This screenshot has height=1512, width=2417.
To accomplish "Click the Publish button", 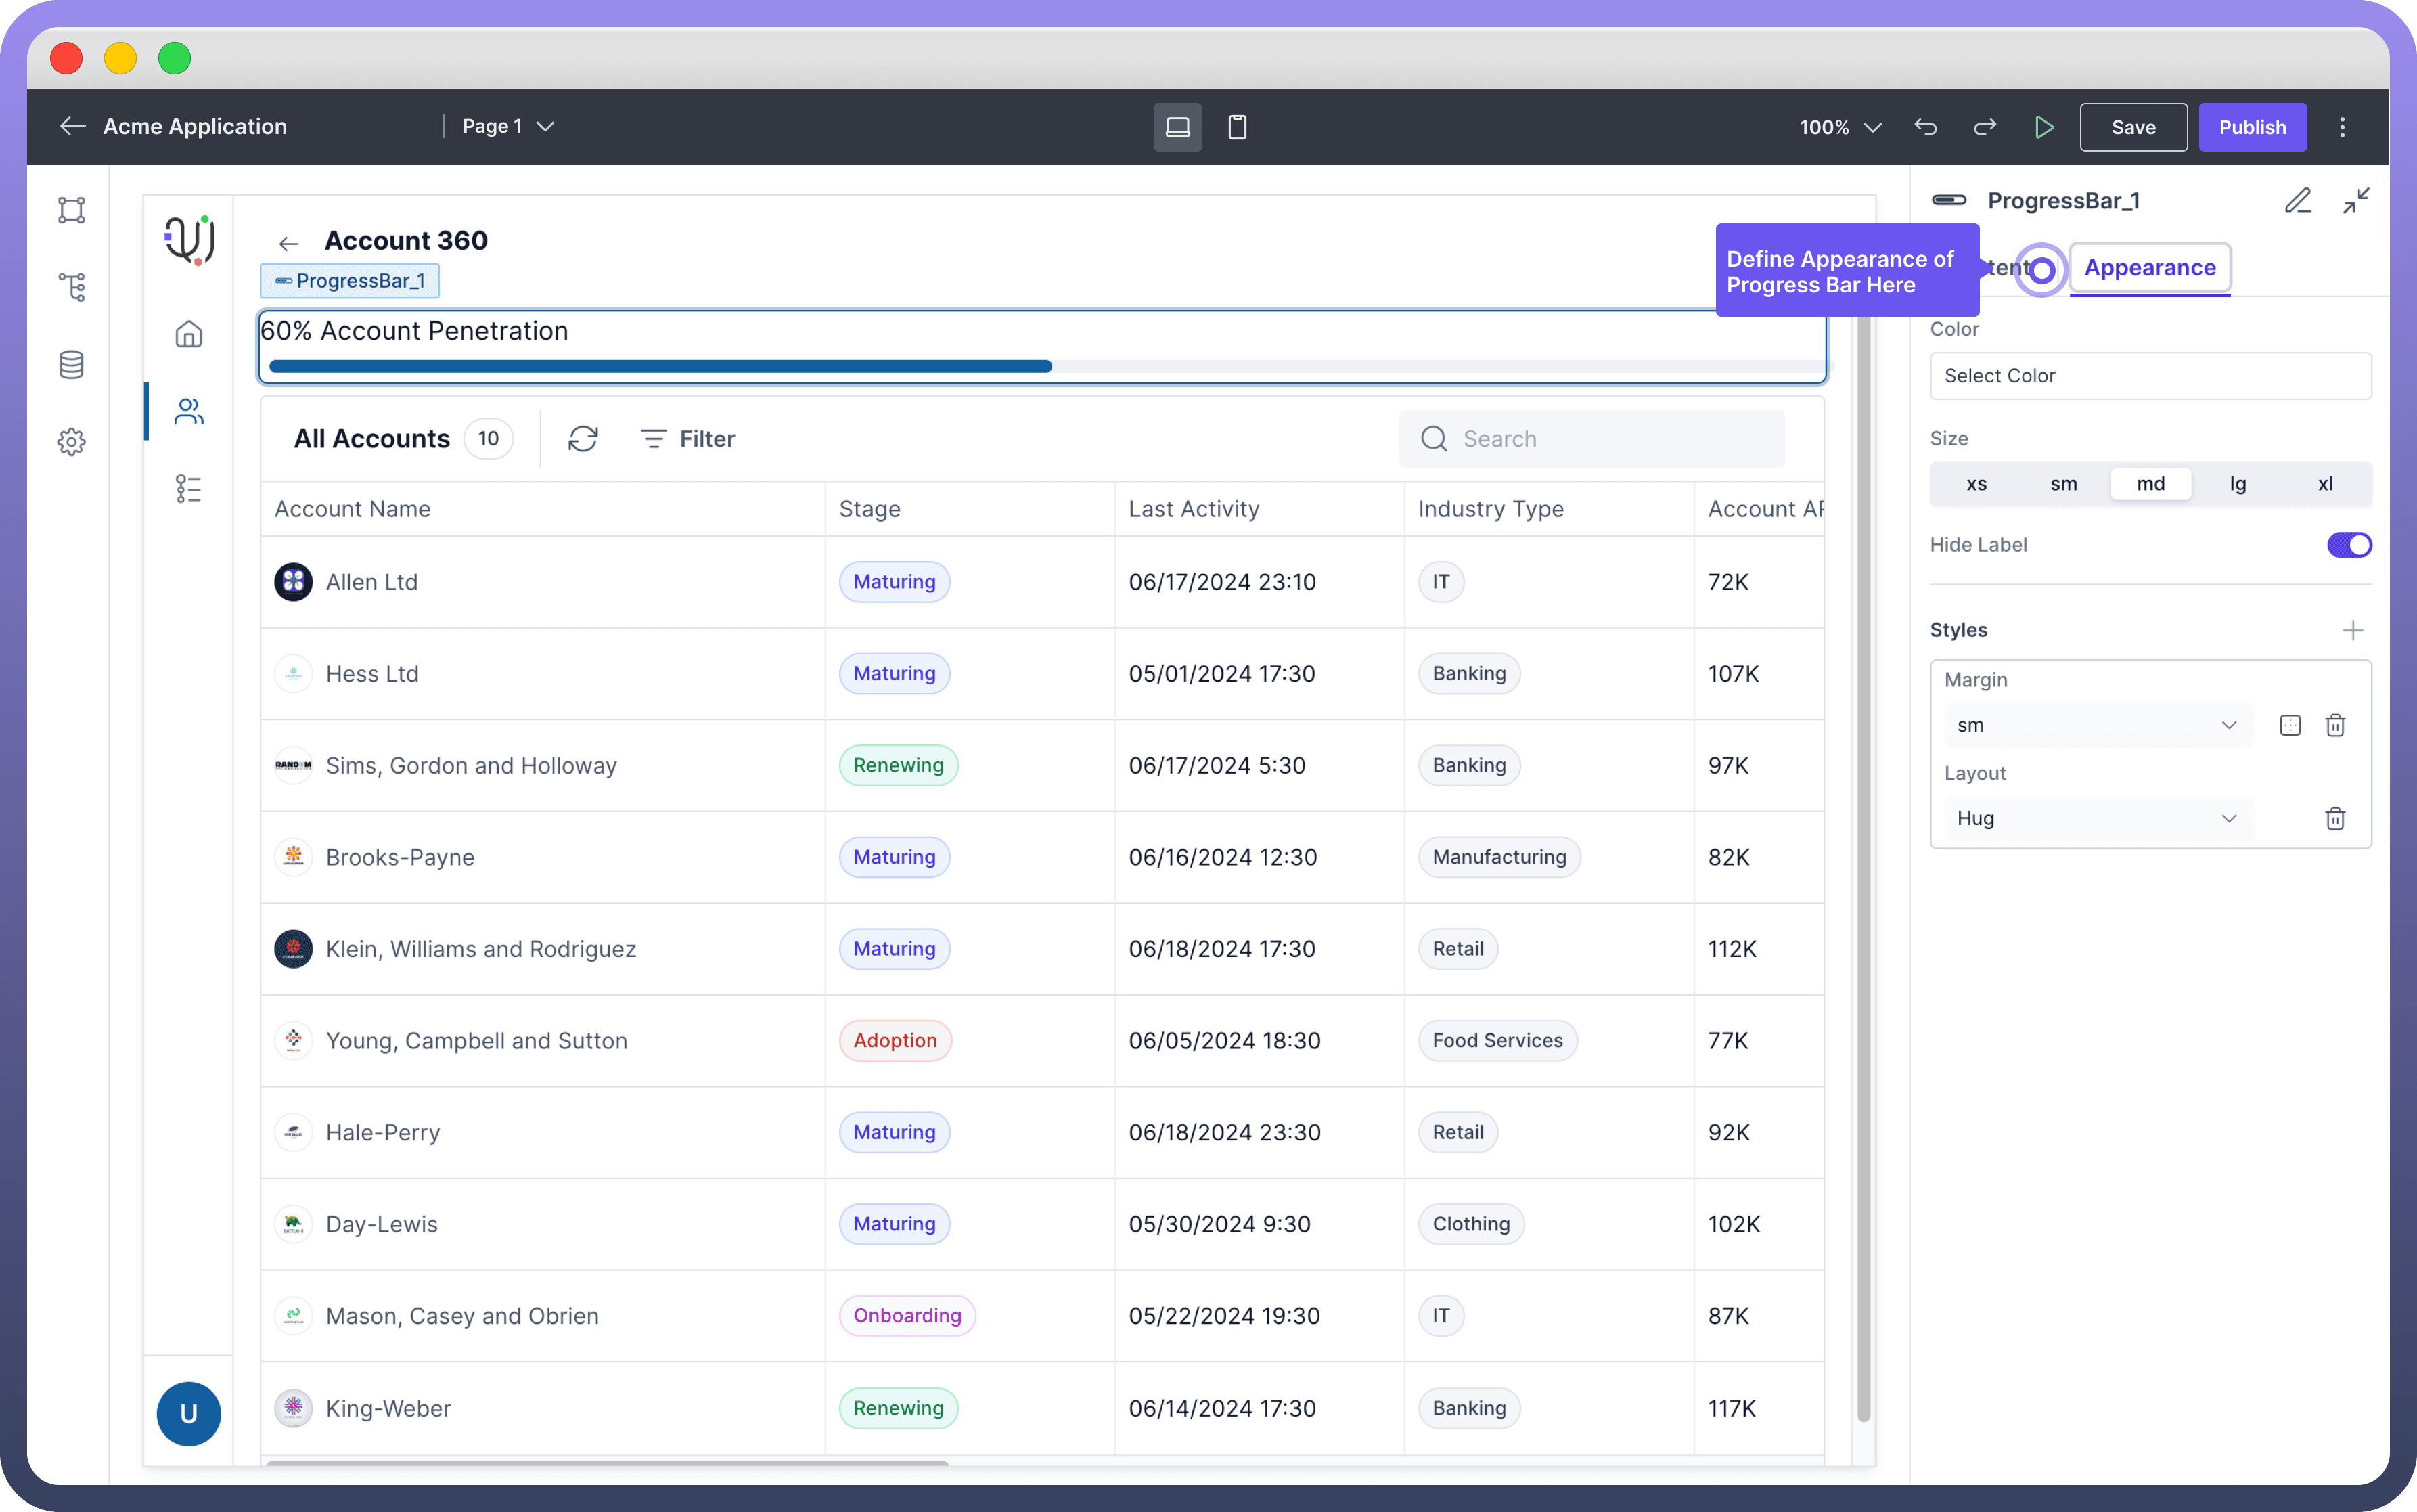I will [2252, 127].
